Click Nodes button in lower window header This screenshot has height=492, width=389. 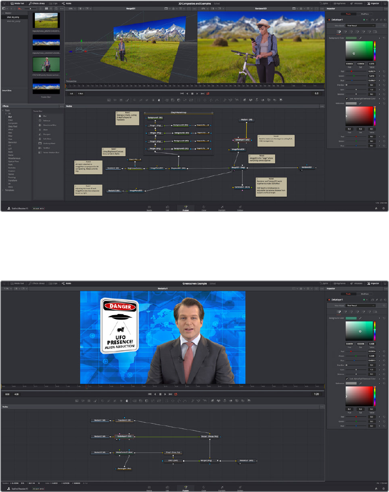66,283
